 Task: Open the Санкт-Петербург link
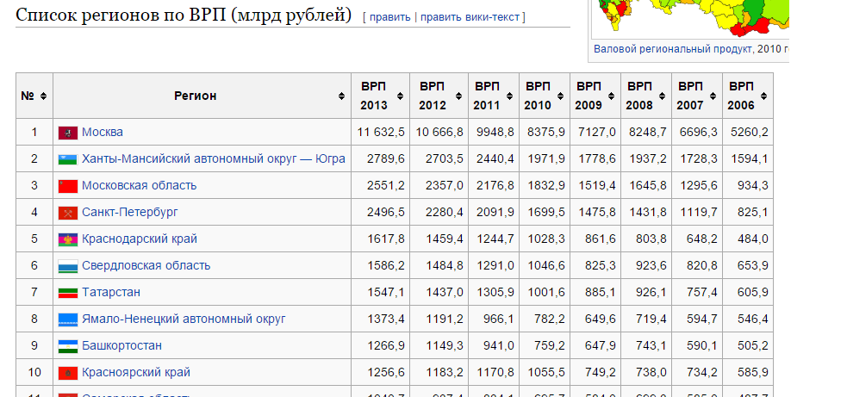point(129,212)
